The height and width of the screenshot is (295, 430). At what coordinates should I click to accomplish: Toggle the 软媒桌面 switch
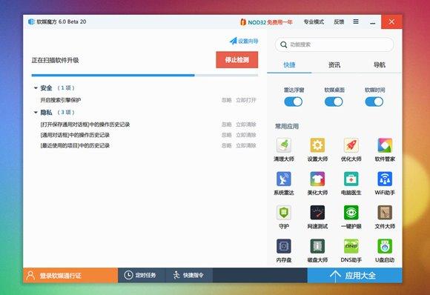point(334,102)
